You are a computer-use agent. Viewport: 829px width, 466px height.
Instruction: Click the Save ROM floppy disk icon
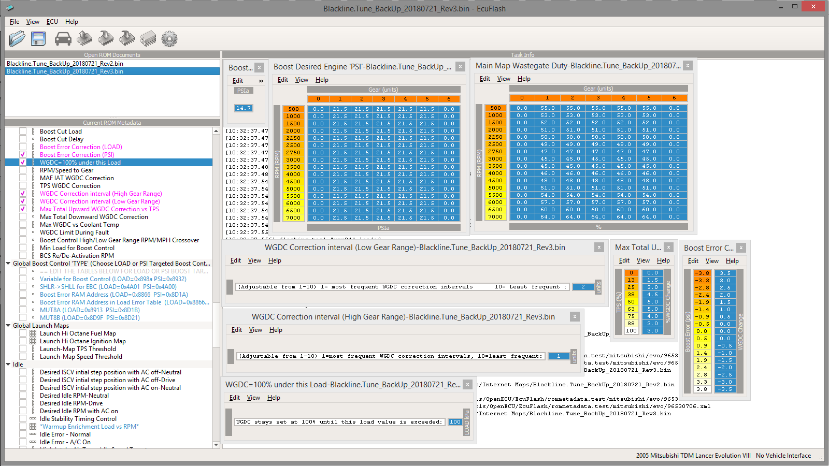coord(38,39)
